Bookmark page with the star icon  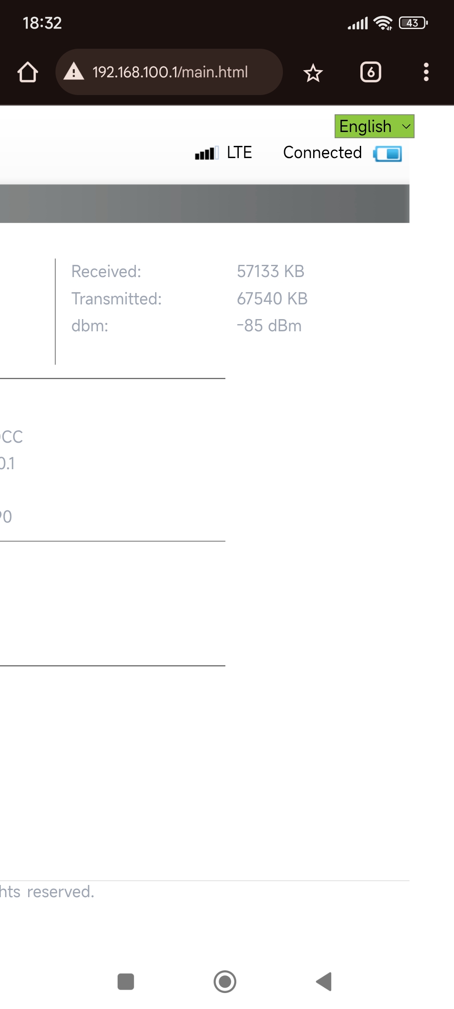(313, 73)
